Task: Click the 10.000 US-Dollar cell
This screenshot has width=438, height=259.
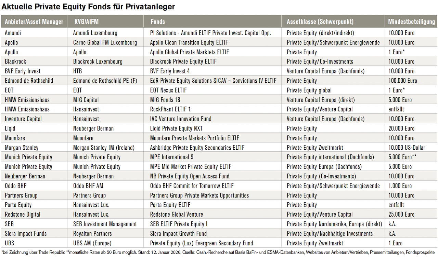Action: coord(407,148)
